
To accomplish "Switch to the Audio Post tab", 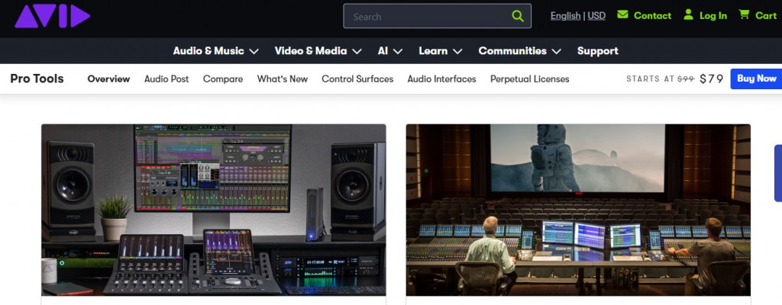I will click(x=166, y=79).
